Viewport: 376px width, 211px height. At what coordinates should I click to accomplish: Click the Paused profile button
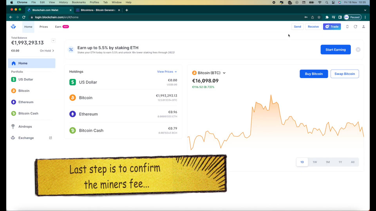tap(352, 17)
